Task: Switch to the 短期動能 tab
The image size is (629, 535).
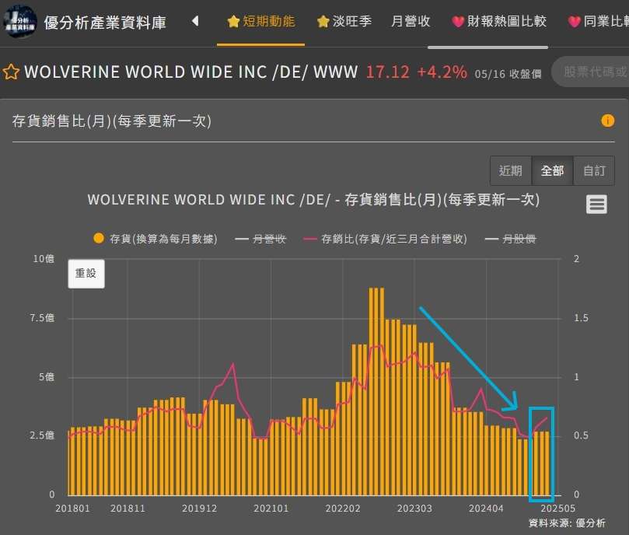Action: (260, 21)
